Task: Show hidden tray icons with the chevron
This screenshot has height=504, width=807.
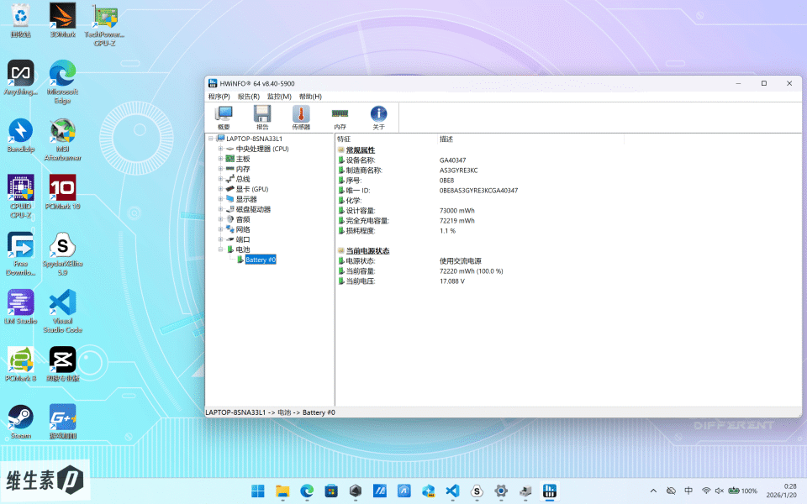Action: [x=653, y=490]
